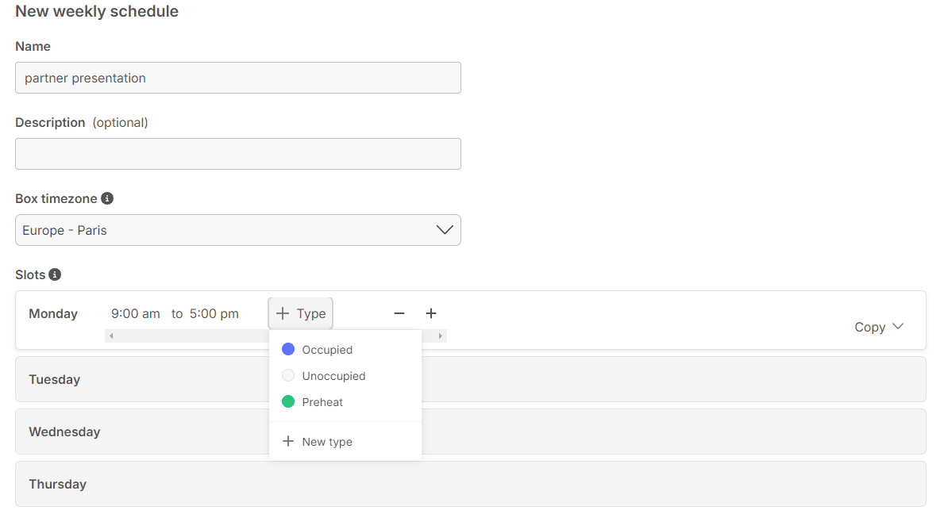Edit the 5:00 pm end time
The image size is (948, 510).
point(214,313)
